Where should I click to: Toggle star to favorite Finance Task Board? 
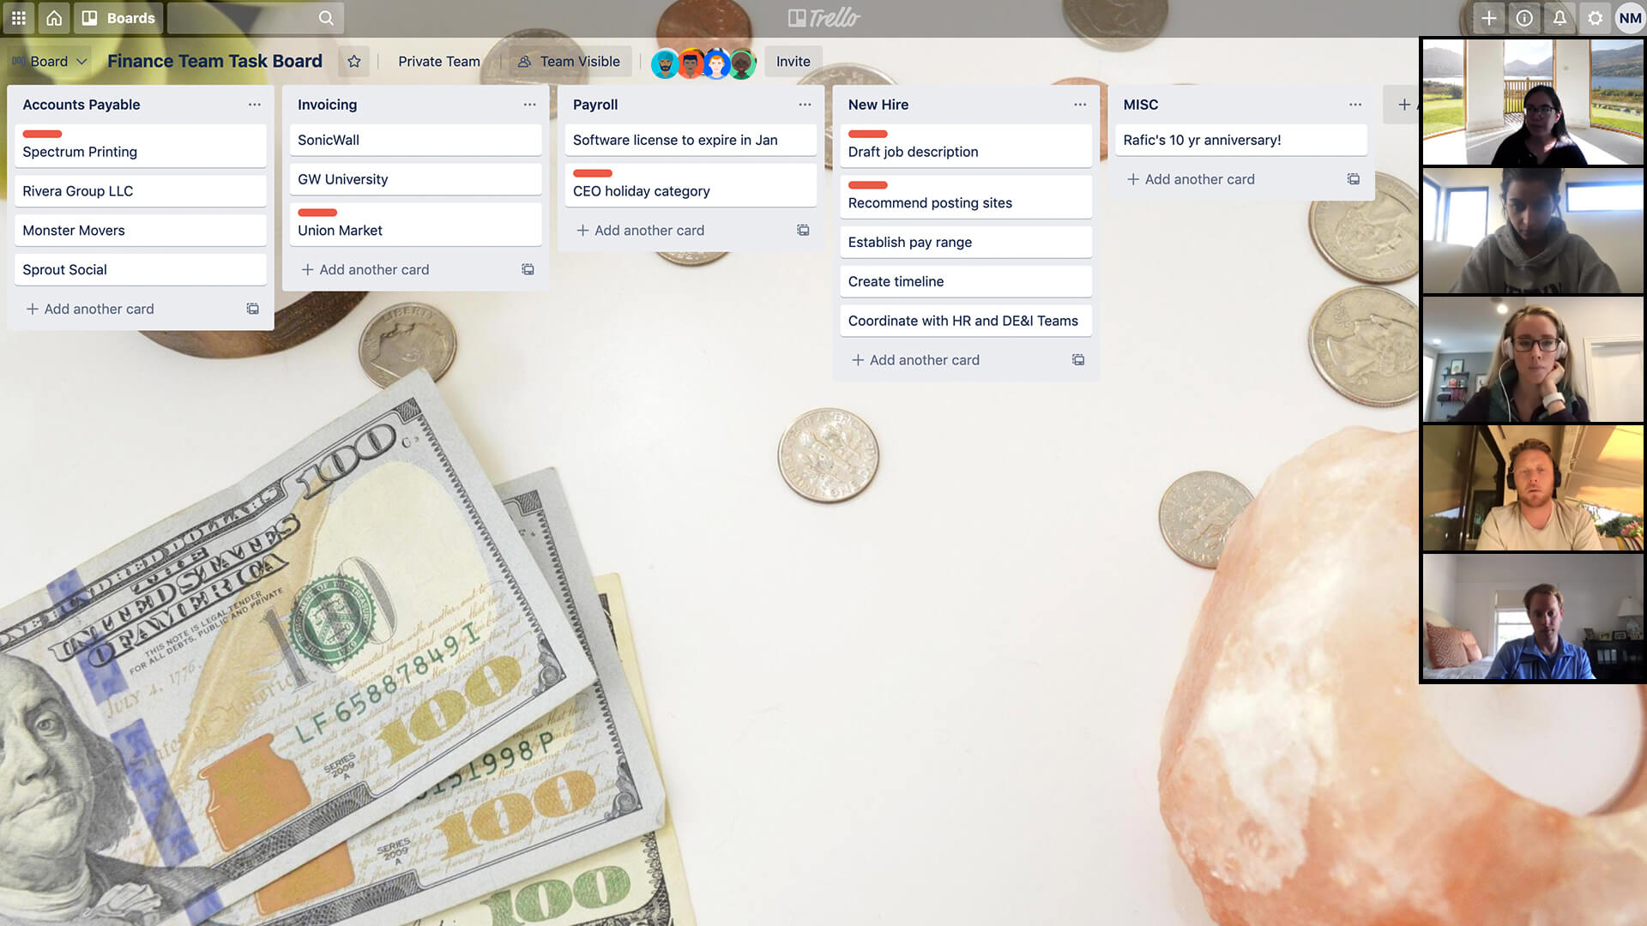tap(354, 61)
